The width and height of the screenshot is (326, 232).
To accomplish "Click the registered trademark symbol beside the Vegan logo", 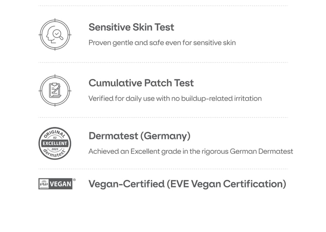I will tap(74, 180).
